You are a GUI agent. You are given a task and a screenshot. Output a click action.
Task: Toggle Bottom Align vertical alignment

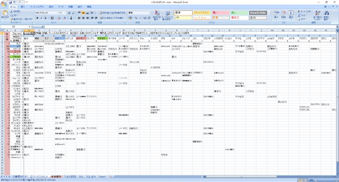click(87, 13)
